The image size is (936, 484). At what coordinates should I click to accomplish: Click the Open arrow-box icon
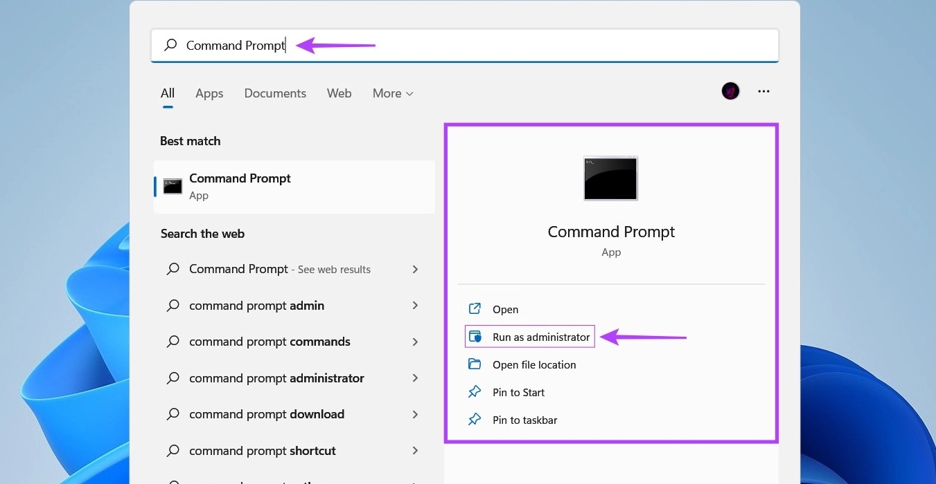click(x=475, y=309)
